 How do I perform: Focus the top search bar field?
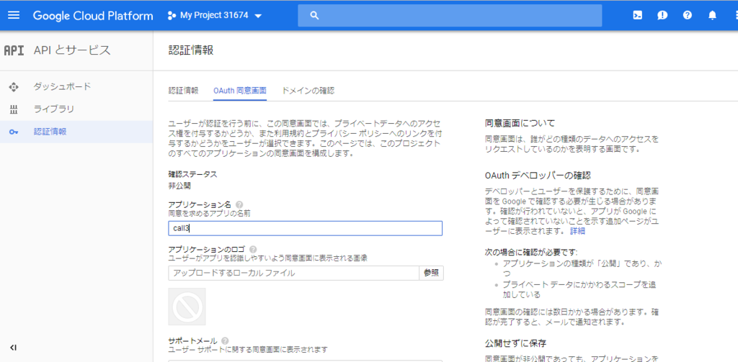coord(450,16)
